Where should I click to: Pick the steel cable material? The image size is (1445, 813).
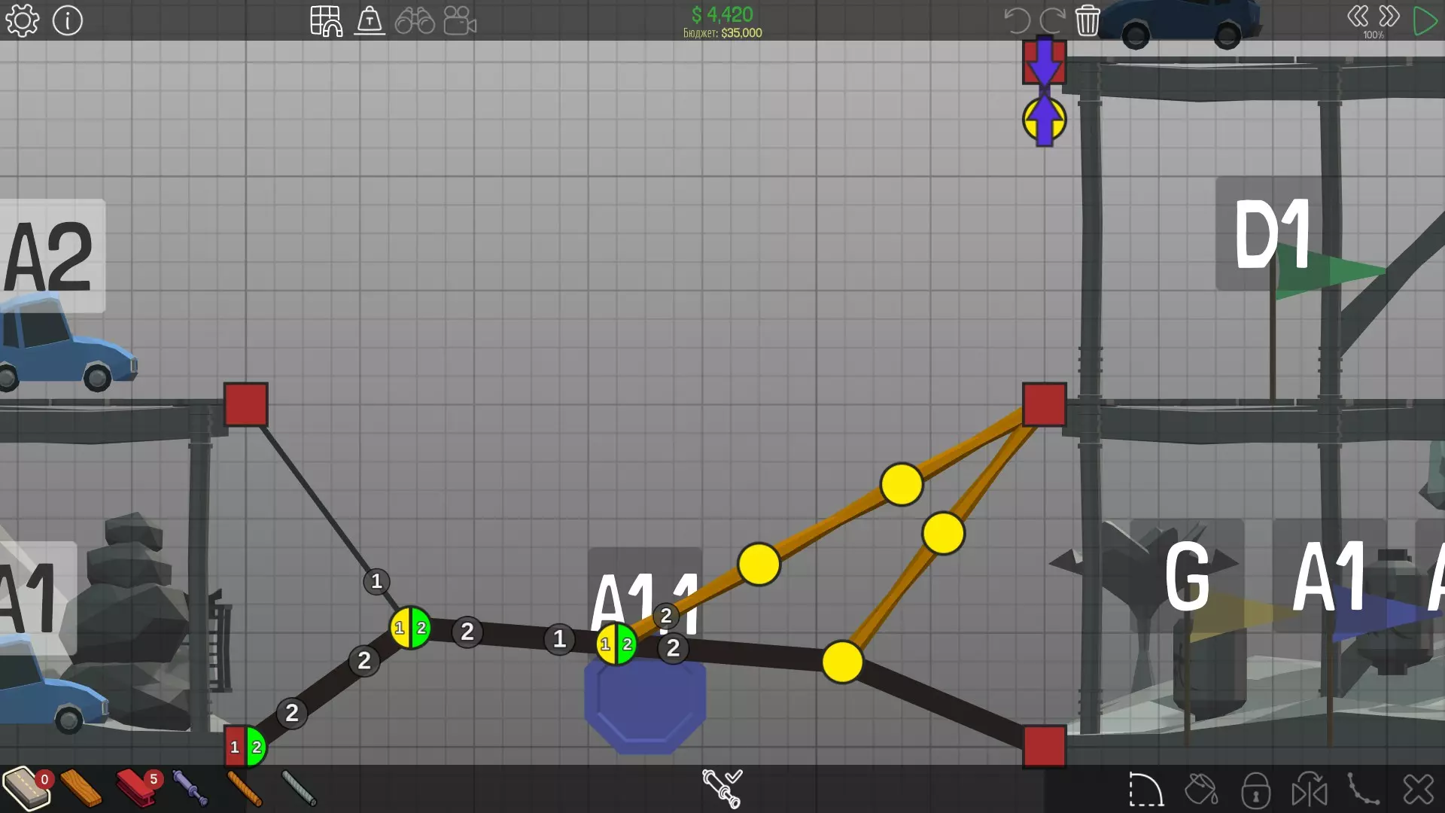click(x=299, y=787)
